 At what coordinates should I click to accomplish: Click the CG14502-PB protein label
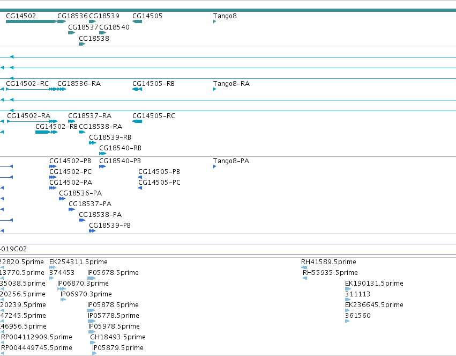(x=70, y=161)
